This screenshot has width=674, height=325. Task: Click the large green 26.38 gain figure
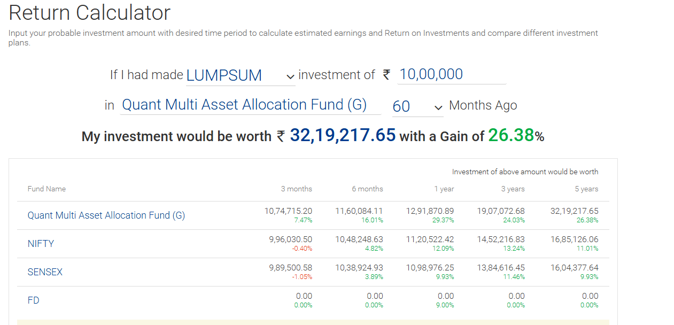coord(511,135)
